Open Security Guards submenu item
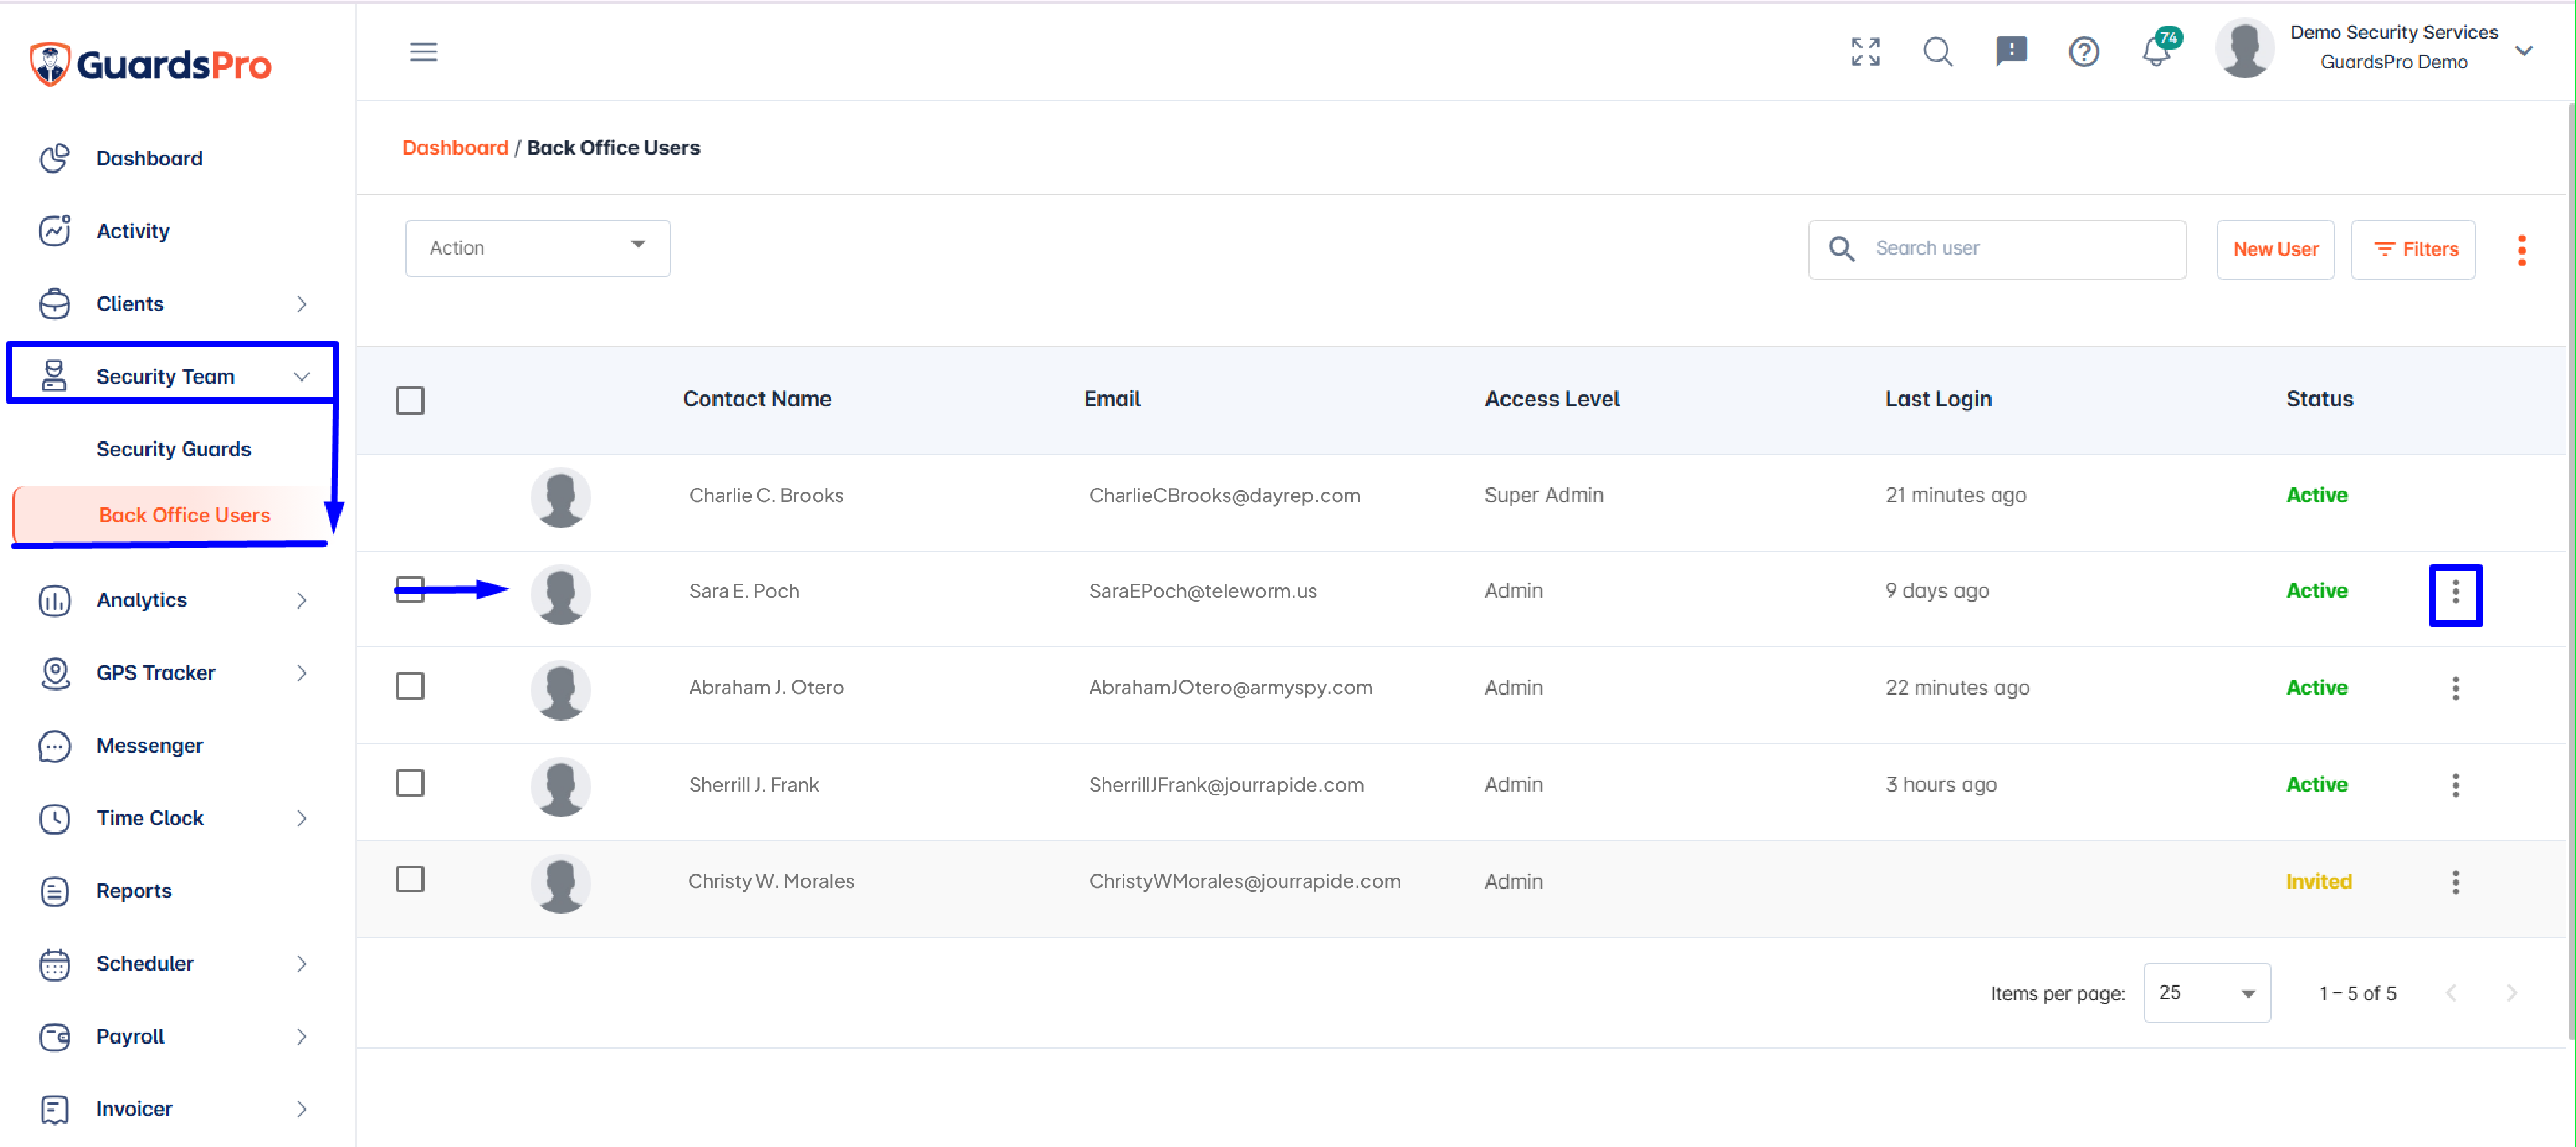 173,449
